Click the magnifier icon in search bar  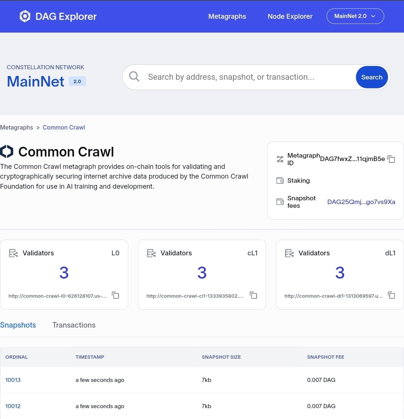134,77
